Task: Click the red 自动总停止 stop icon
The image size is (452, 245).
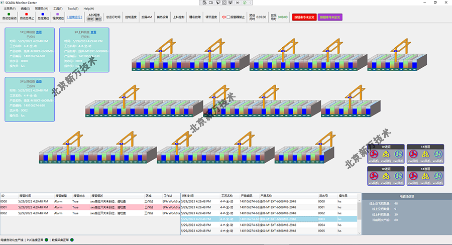Action: [x=27, y=14]
